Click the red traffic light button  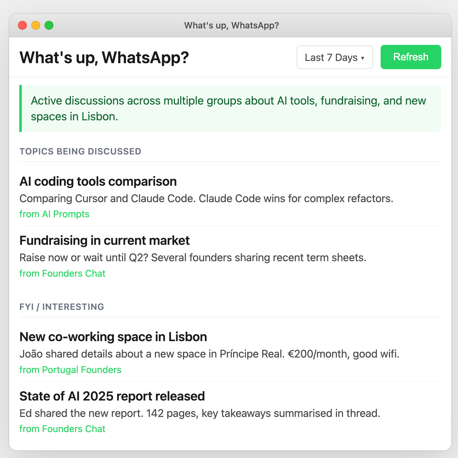22,25
